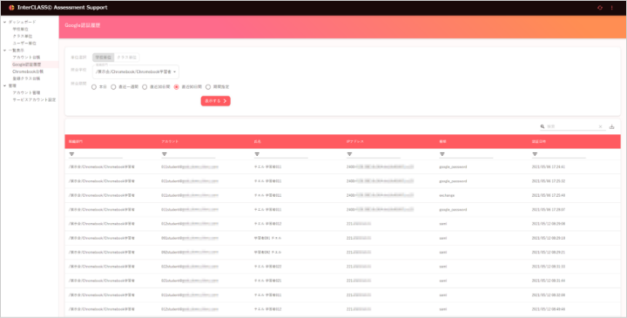The height and width of the screenshot is (318, 627).
Task: Open the filter icon under the 認証日時 column
Action: 535,154
